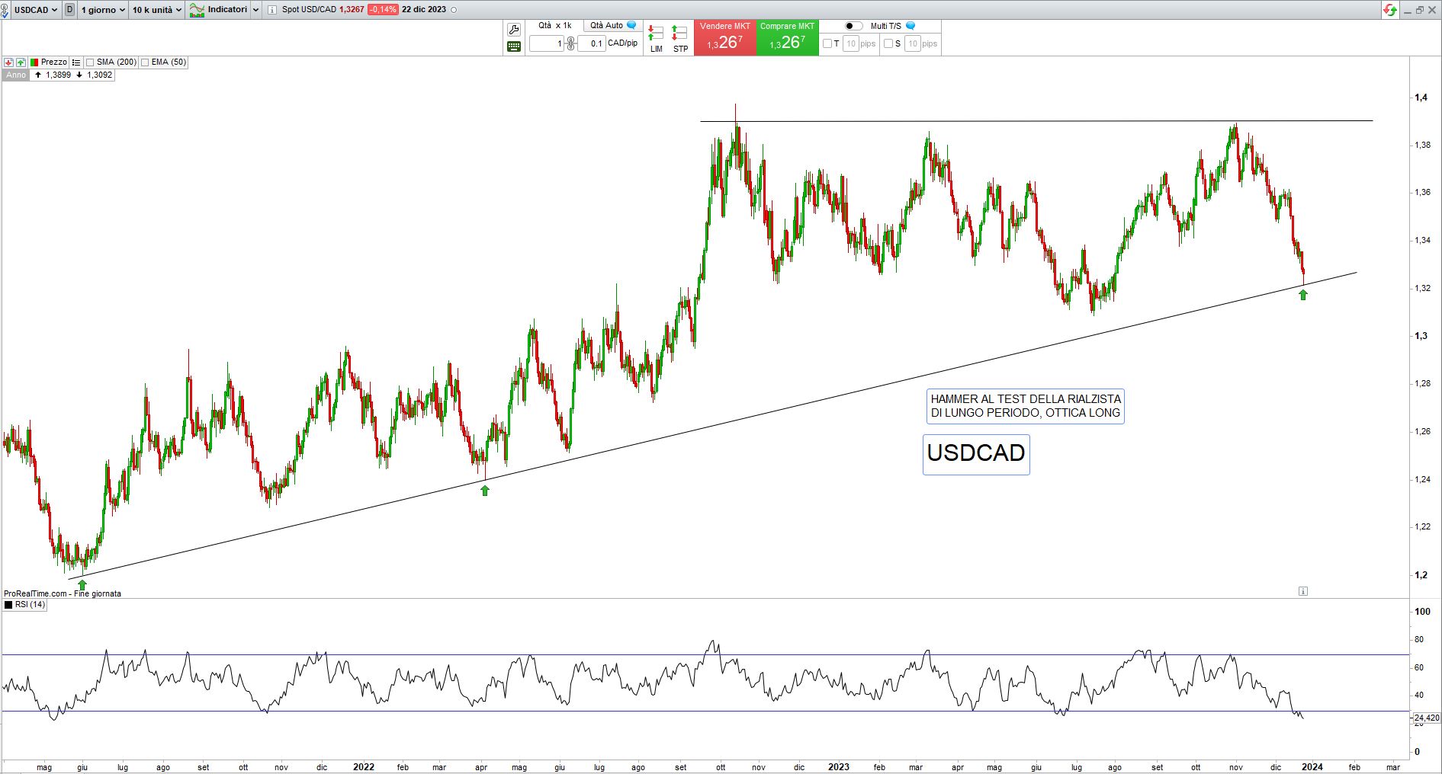The image size is (1442, 774).
Task: Enable the EMA (50) checkbox
Action: coord(145,62)
